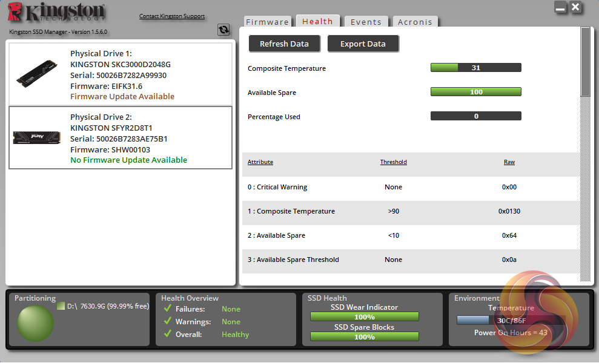Click the raw value 0x00
This screenshot has width=599, height=363.
(x=509, y=187)
